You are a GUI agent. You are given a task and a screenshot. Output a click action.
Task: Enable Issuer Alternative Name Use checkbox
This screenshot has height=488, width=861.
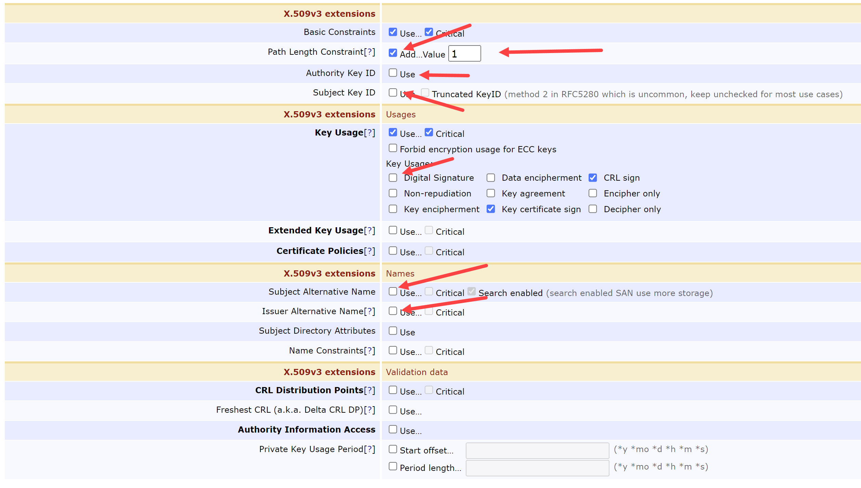pos(393,311)
